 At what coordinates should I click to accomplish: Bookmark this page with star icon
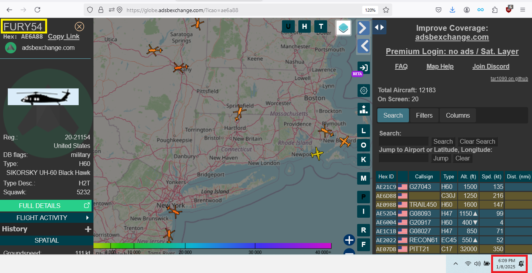[x=386, y=10]
